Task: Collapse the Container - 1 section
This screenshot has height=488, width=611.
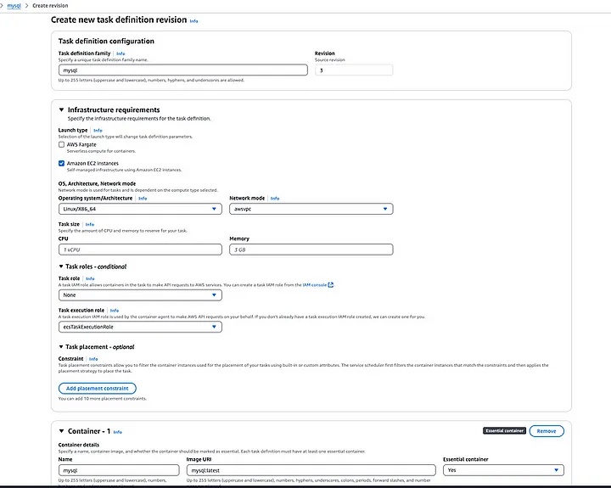Action: click(61, 431)
